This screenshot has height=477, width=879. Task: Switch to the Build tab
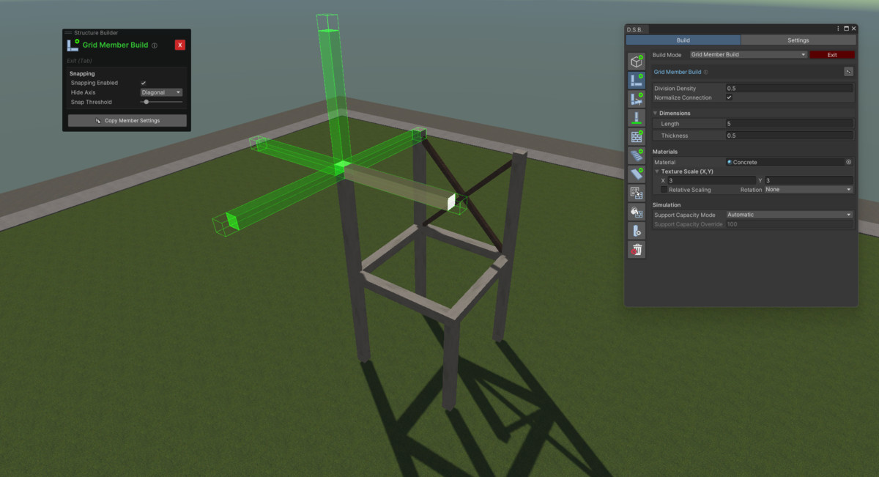(683, 40)
